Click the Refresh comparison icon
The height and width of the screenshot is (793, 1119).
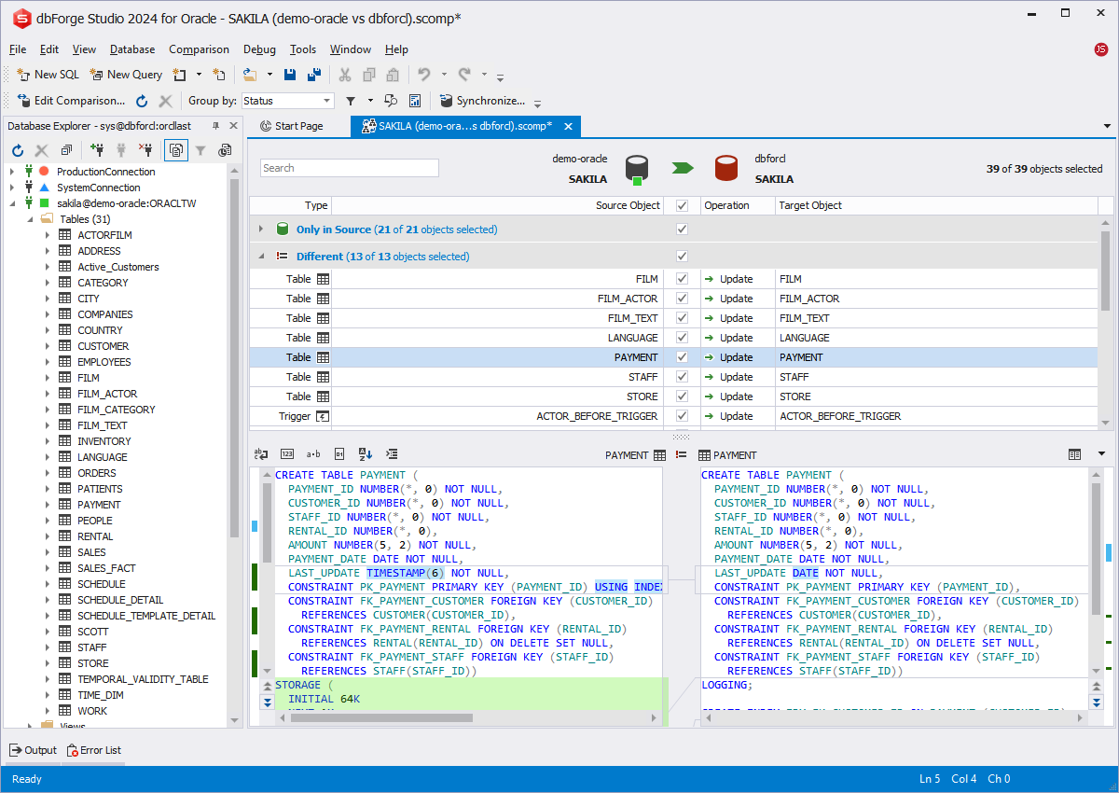pos(142,101)
